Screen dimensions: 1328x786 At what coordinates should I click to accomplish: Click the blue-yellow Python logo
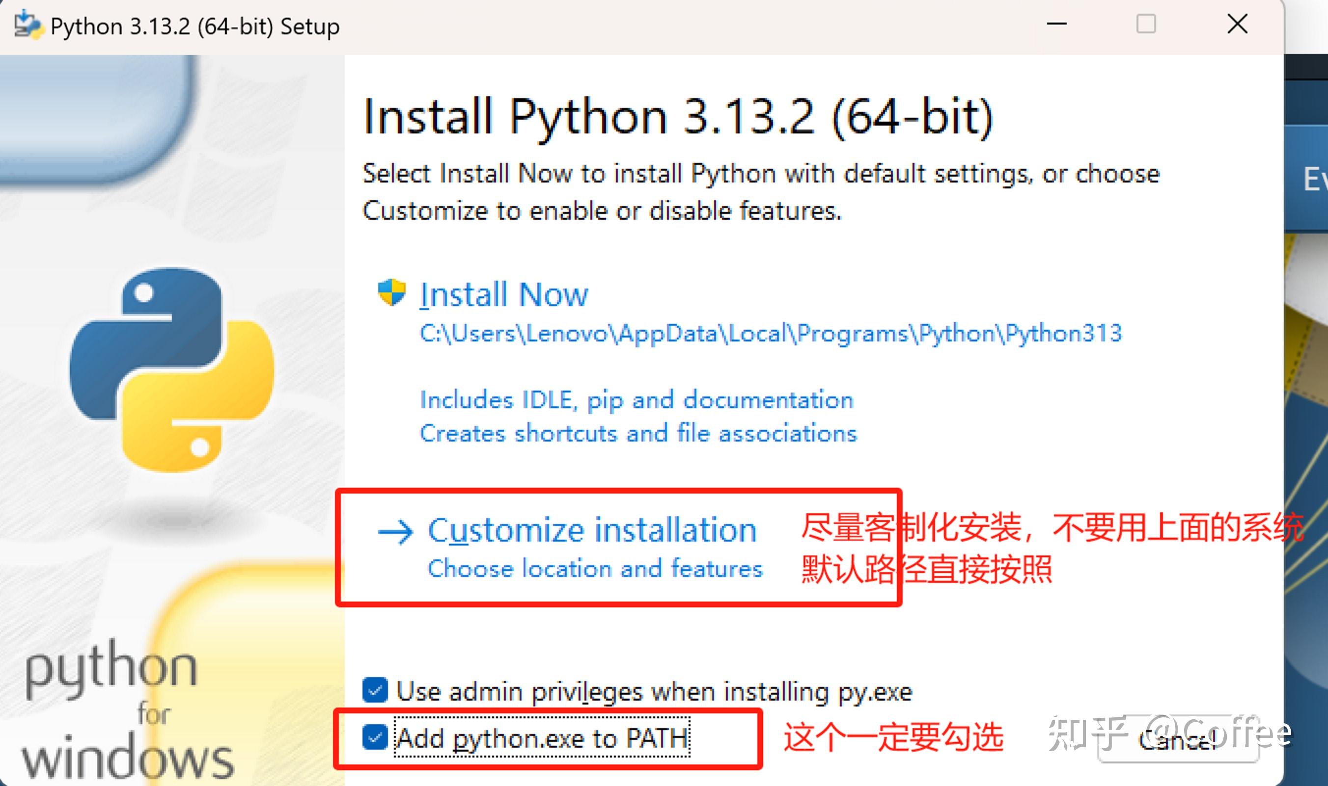pyautogui.click(x=172, y=369)
